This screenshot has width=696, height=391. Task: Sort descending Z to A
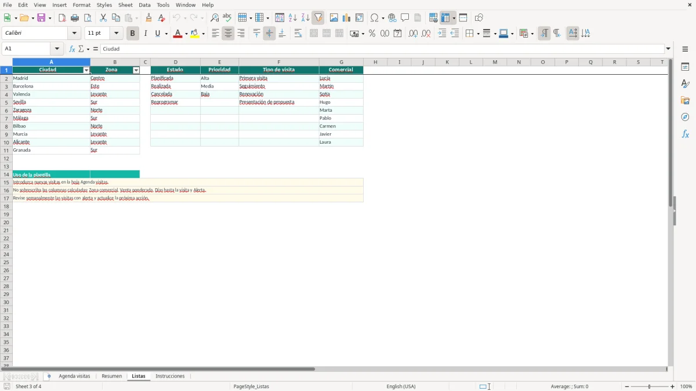coord(305,18)
